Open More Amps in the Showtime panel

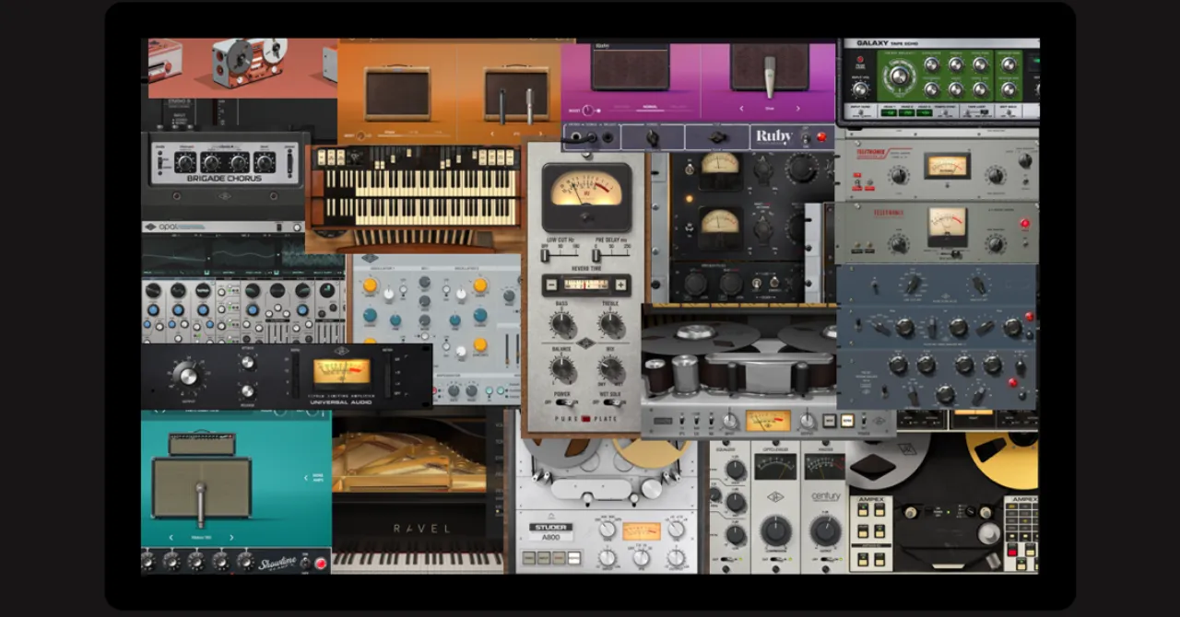pos(314,477)
